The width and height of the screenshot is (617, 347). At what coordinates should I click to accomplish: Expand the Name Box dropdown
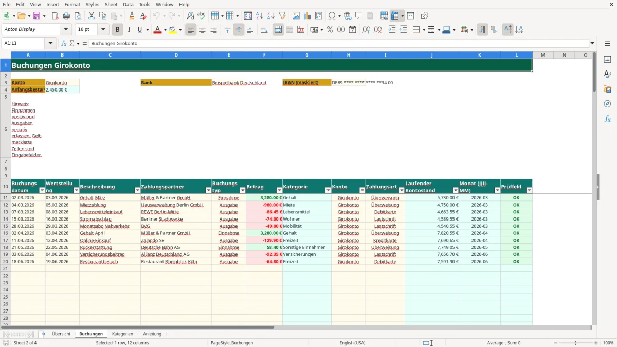50,43
